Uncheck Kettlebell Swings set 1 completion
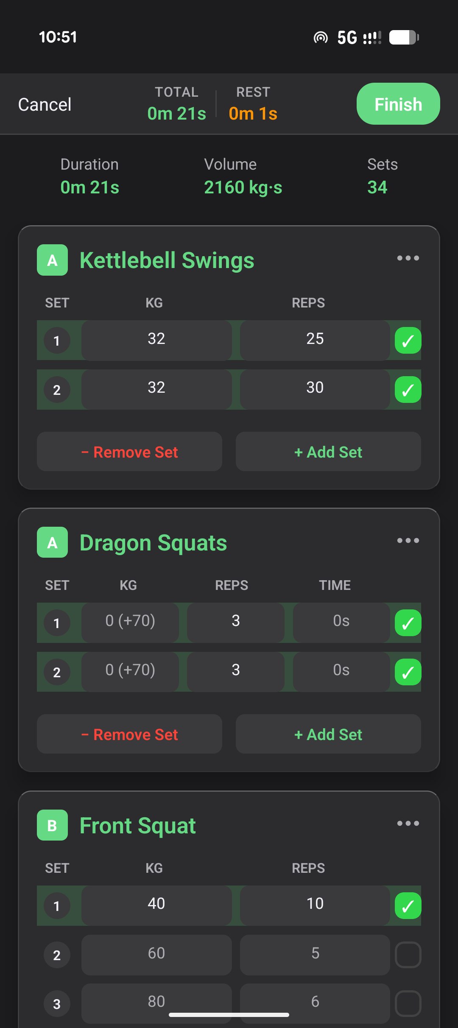The image size is (458, 1028). (408, 340)
